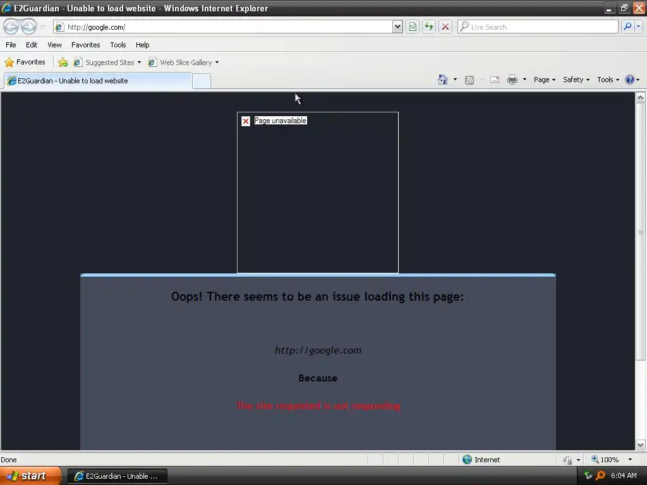Expand the Print options dropdown arrow
Image resolution: width=647 pixels, height=485 pixels.
[524, 80]
